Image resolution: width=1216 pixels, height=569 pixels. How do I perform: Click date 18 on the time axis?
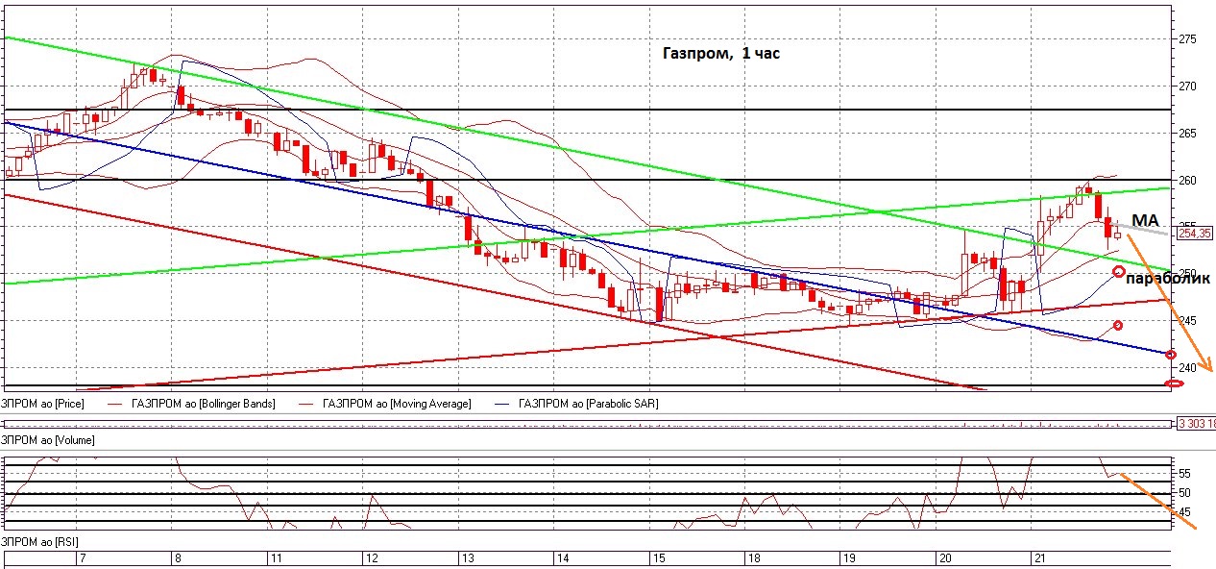755,558
